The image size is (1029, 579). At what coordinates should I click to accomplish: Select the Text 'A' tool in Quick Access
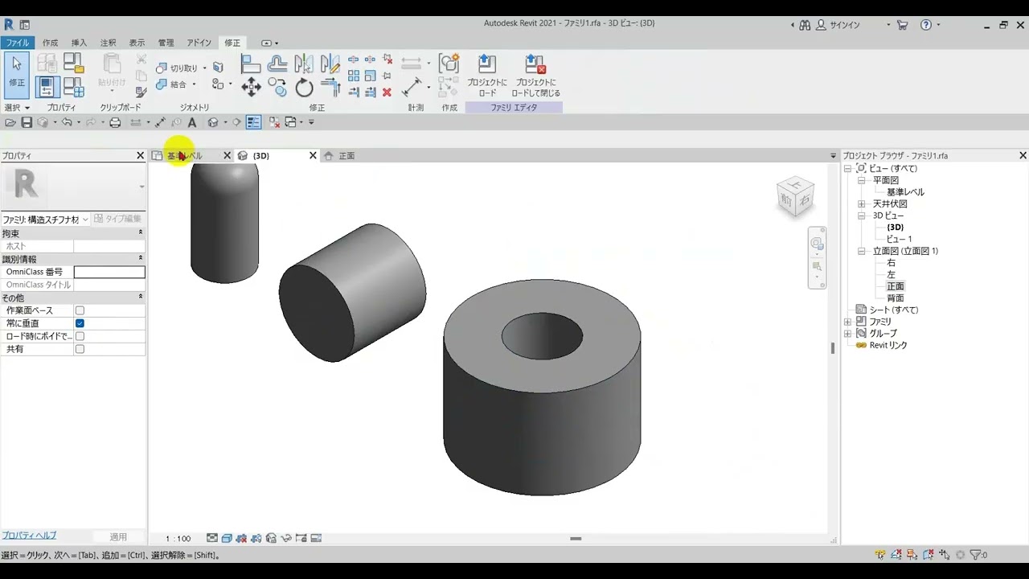coord(192,122)
